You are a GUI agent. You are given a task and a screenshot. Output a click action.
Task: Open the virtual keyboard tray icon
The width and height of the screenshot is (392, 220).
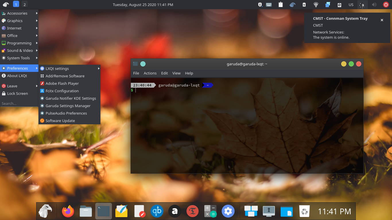(269, 5)
